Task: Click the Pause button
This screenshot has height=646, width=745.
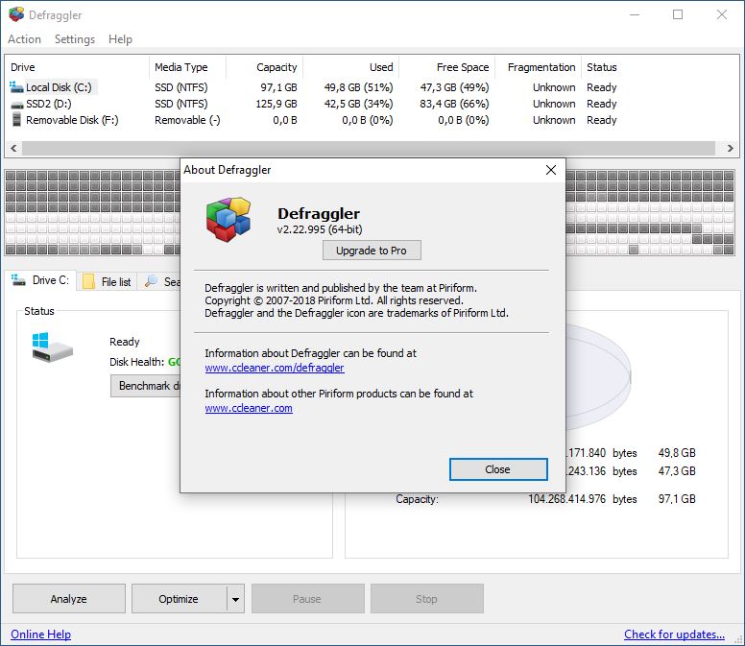Action: [x=307, y=599]
